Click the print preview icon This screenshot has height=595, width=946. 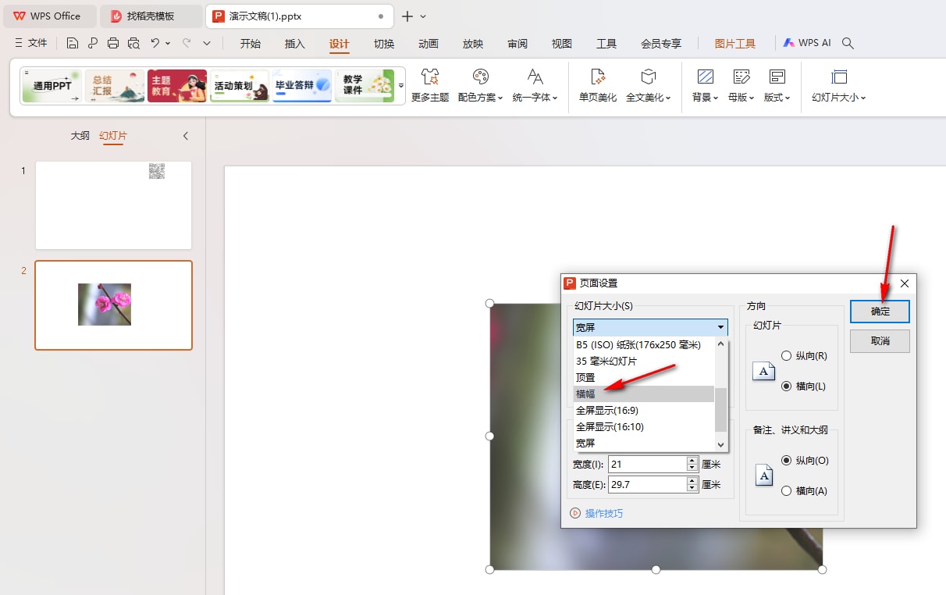(x=133, y=43)
